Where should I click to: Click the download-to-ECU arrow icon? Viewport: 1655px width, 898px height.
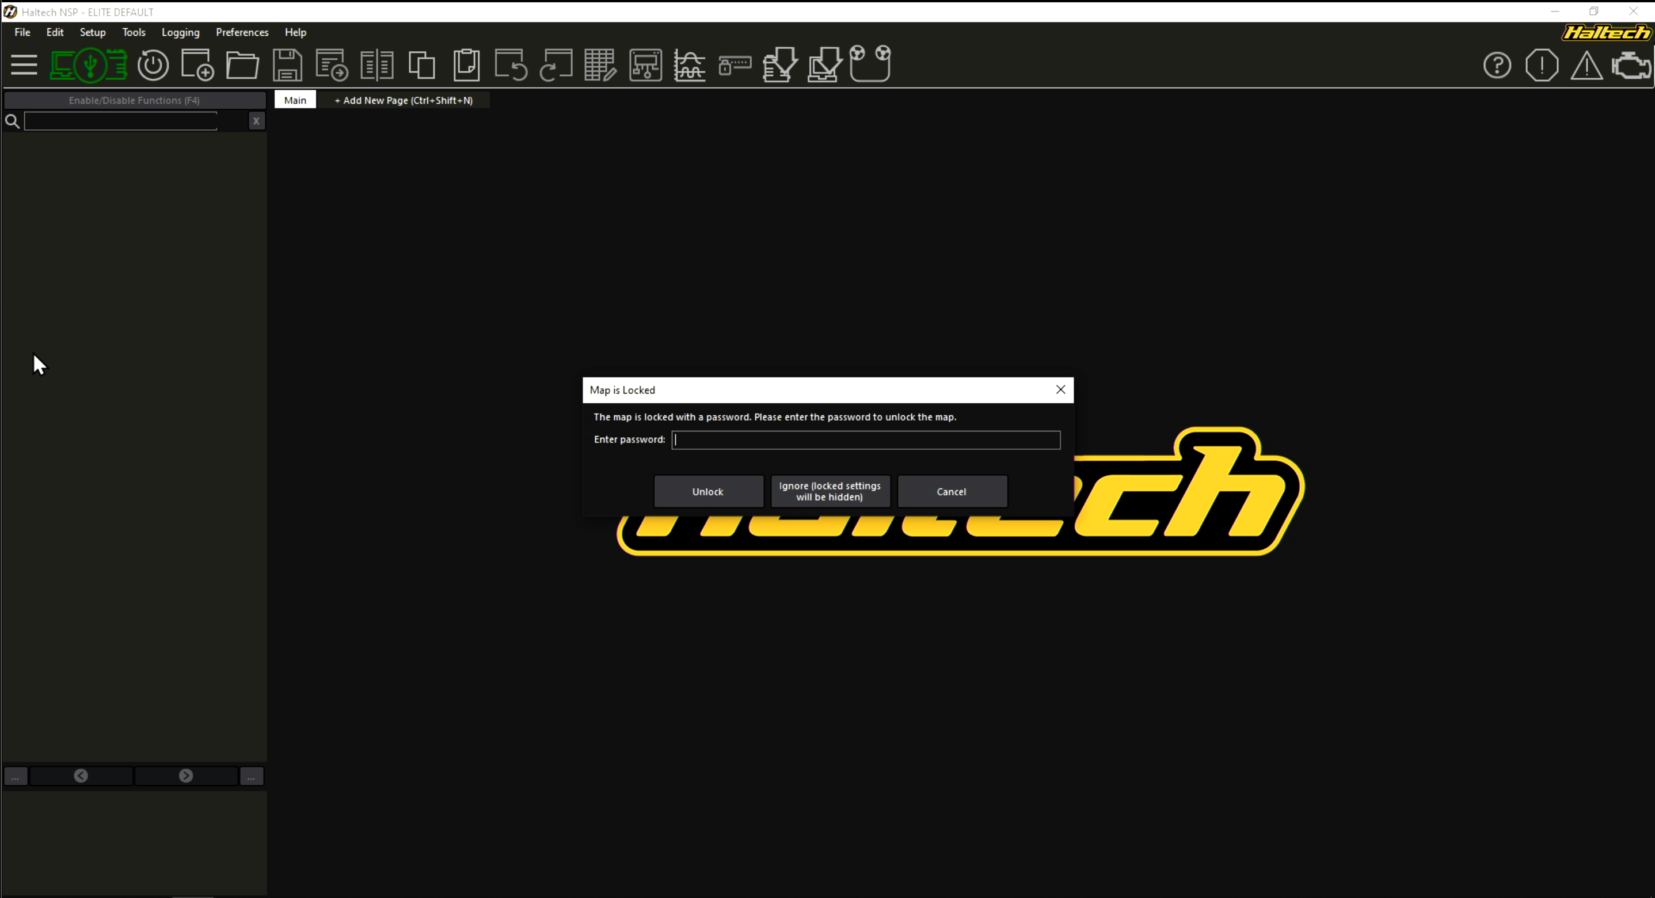(x=780, y=65)
